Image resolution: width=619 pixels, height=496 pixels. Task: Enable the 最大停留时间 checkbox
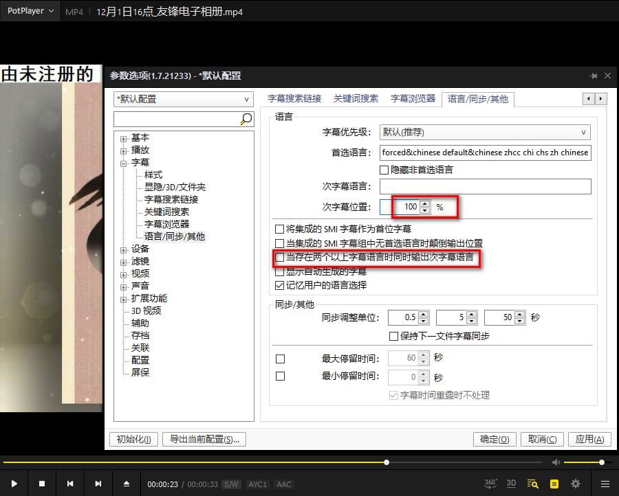pos(281,359)
